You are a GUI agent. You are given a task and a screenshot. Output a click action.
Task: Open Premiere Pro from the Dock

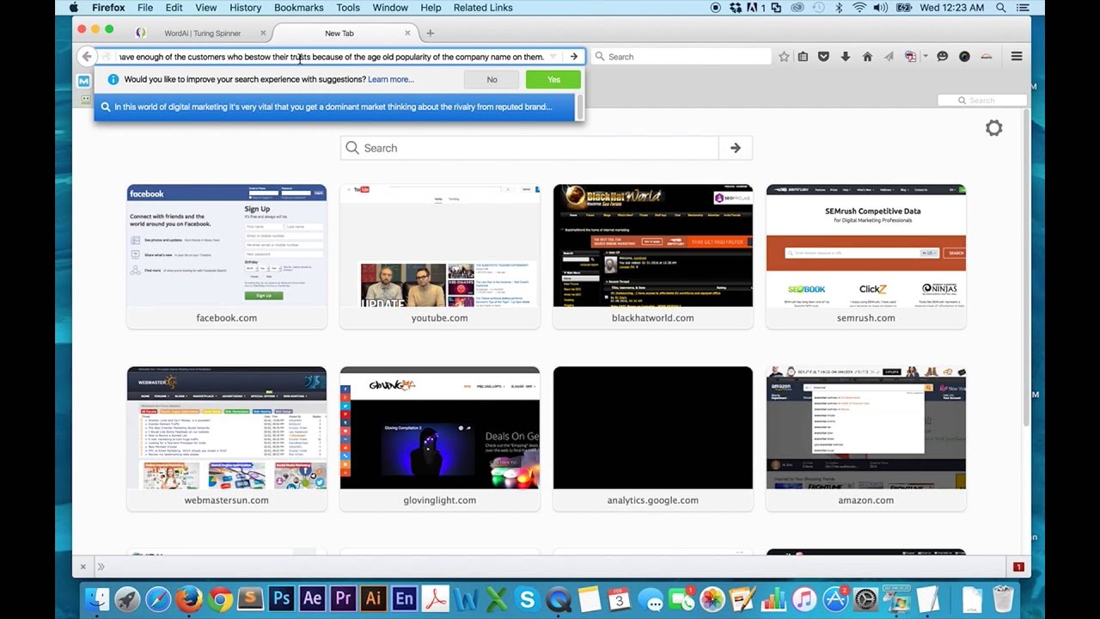(343, 598)
